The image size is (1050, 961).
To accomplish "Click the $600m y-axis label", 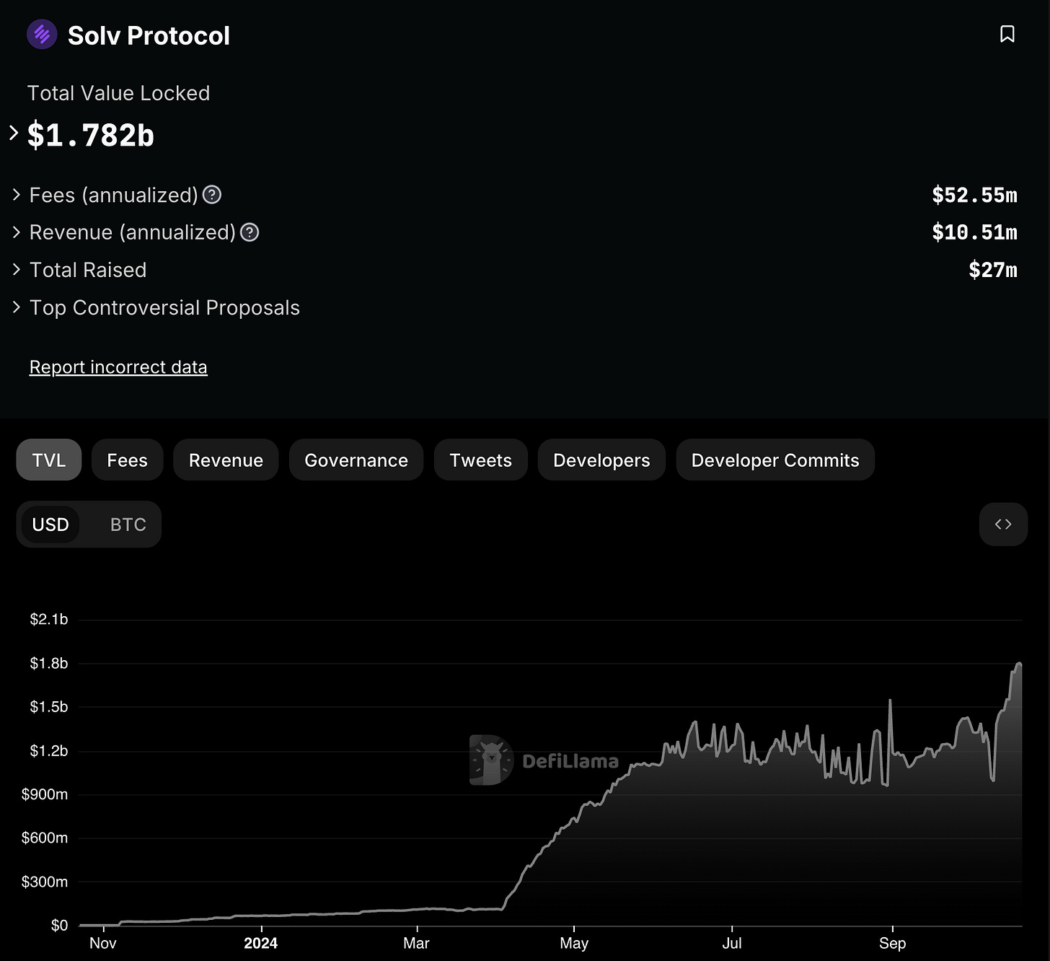I will [x=45, y=838].
